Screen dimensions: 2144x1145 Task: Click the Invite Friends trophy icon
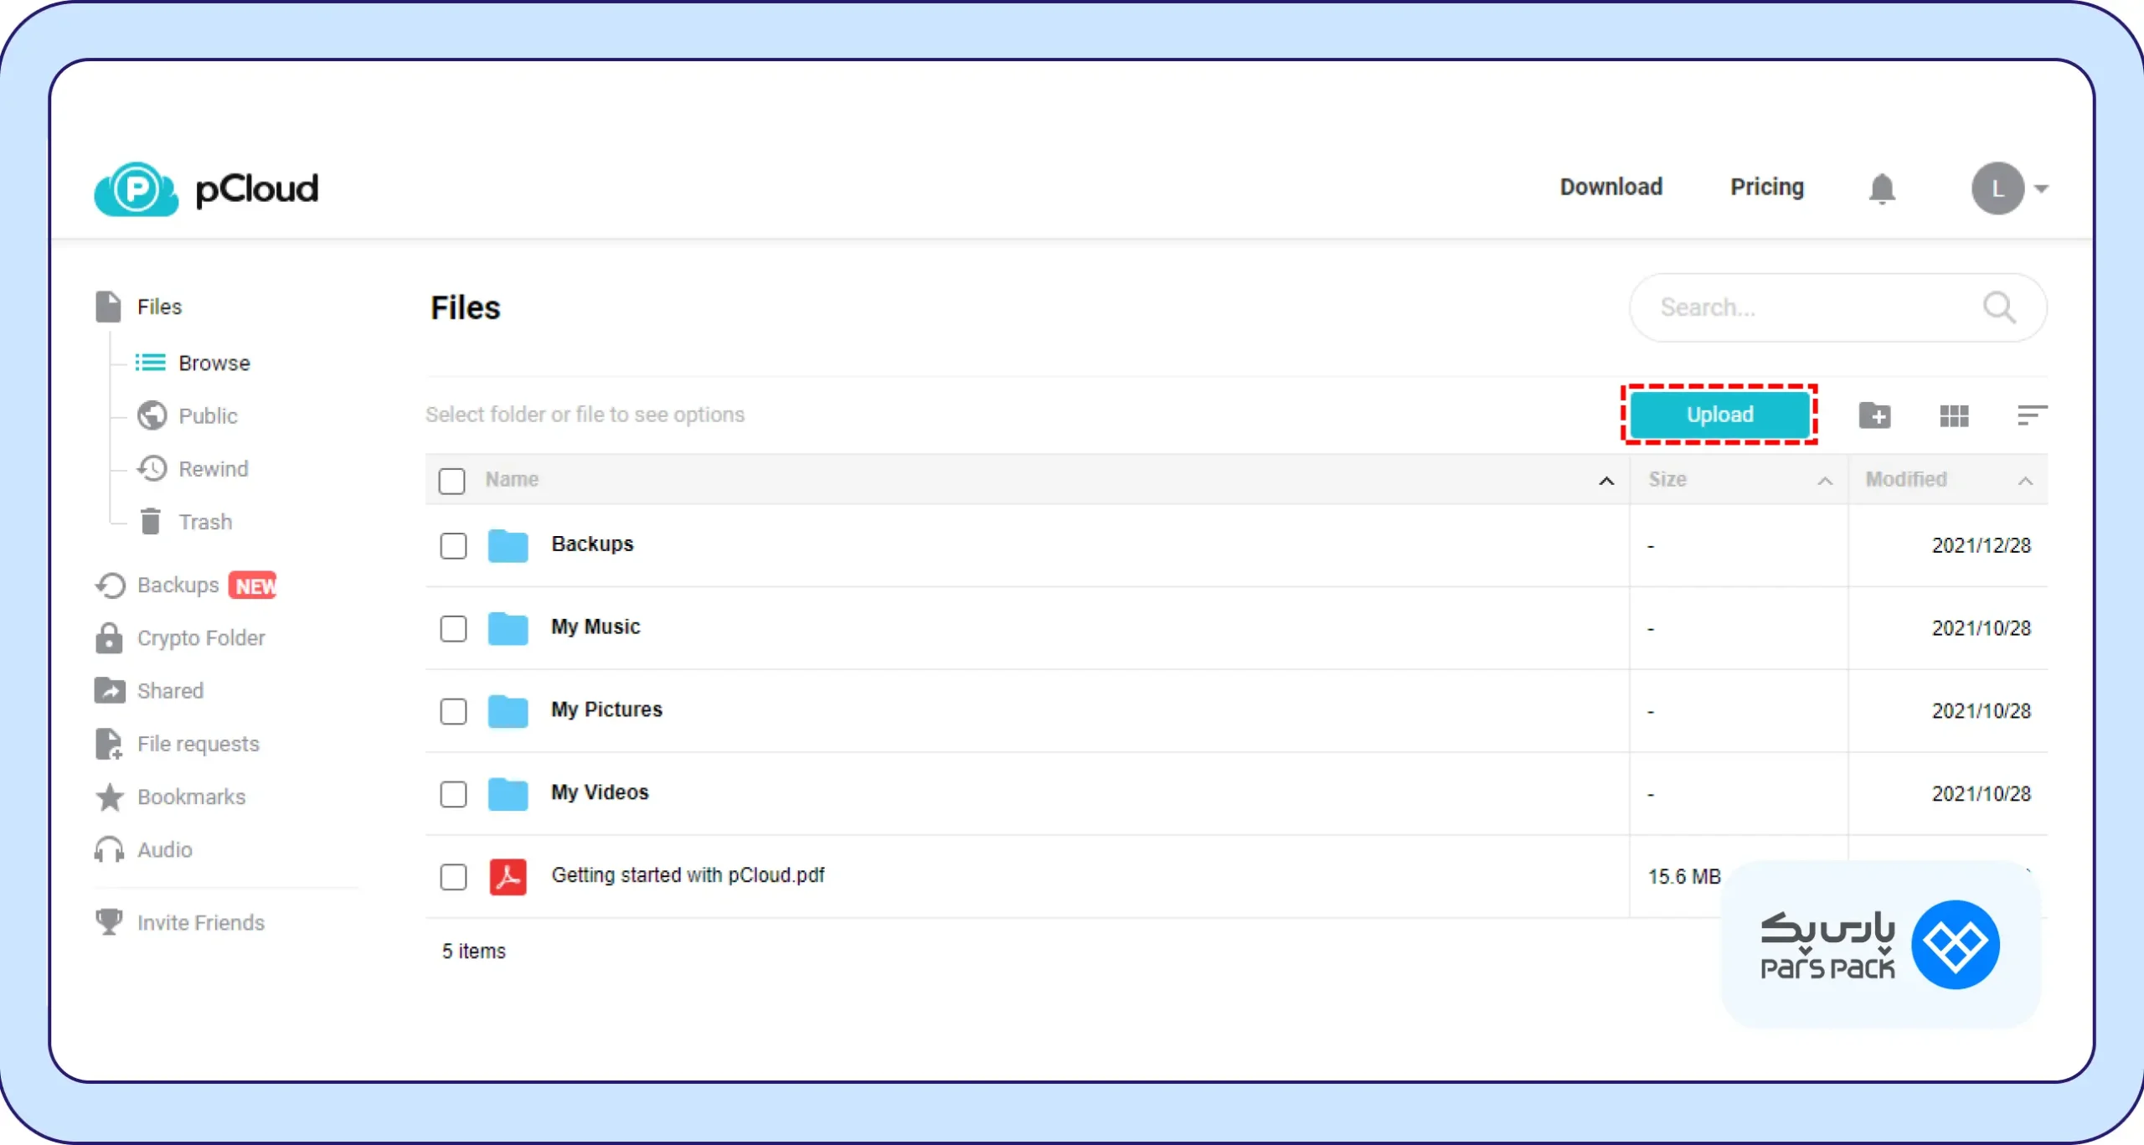tap(109, 921)
